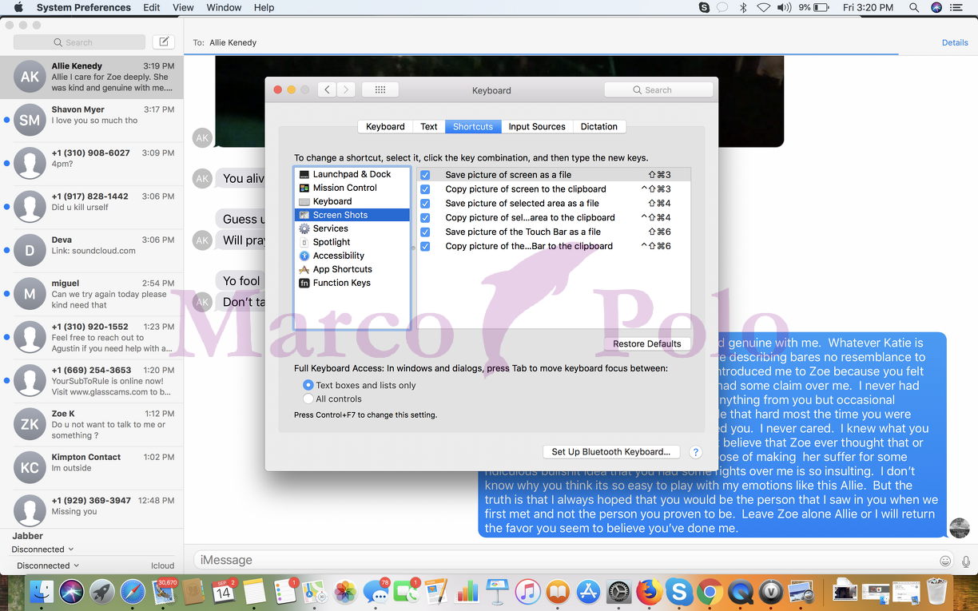Viewport: 978px width, 611px height.
Task: Open Firefox from the Dock
Action: coord(649,592)
